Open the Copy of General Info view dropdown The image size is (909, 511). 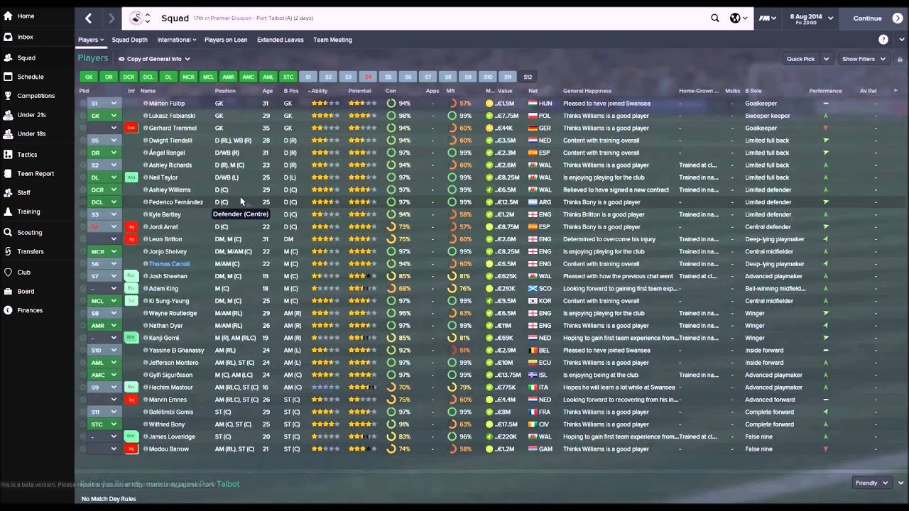pos(154,59)
